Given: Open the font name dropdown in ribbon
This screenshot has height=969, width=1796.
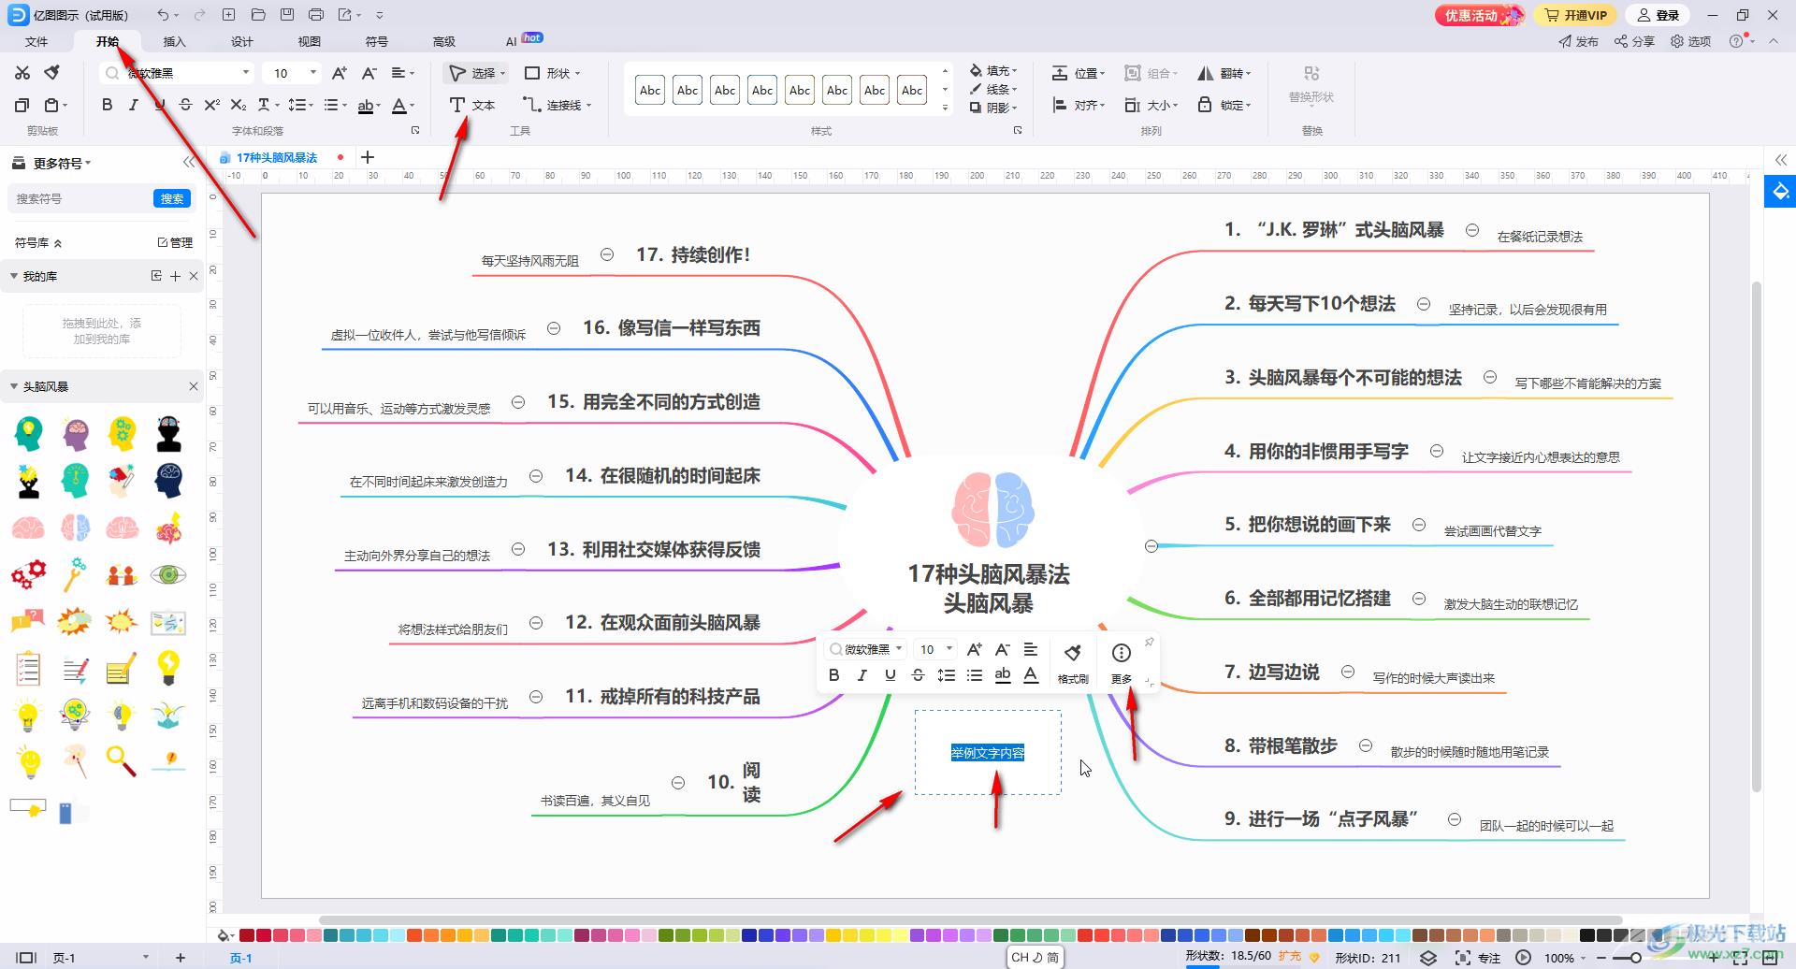Looking at the screenshot, I should coord(246,73).
